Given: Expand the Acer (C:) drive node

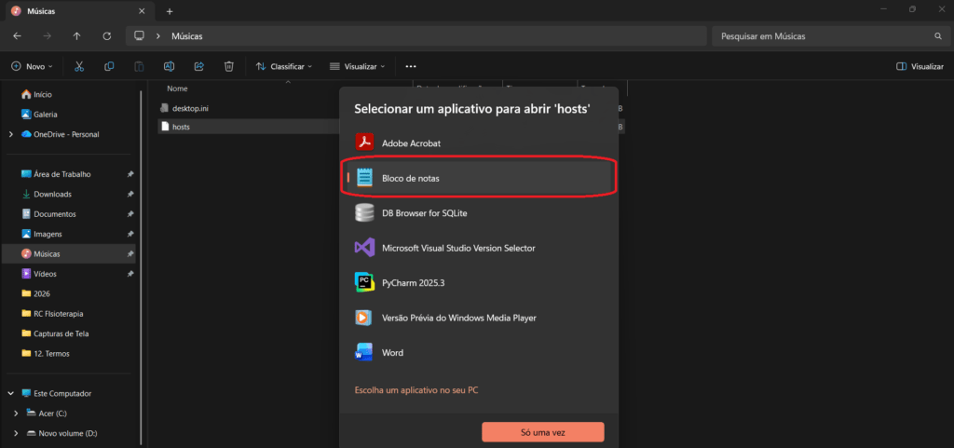Looking at the screenshot, I should (17, 414).
